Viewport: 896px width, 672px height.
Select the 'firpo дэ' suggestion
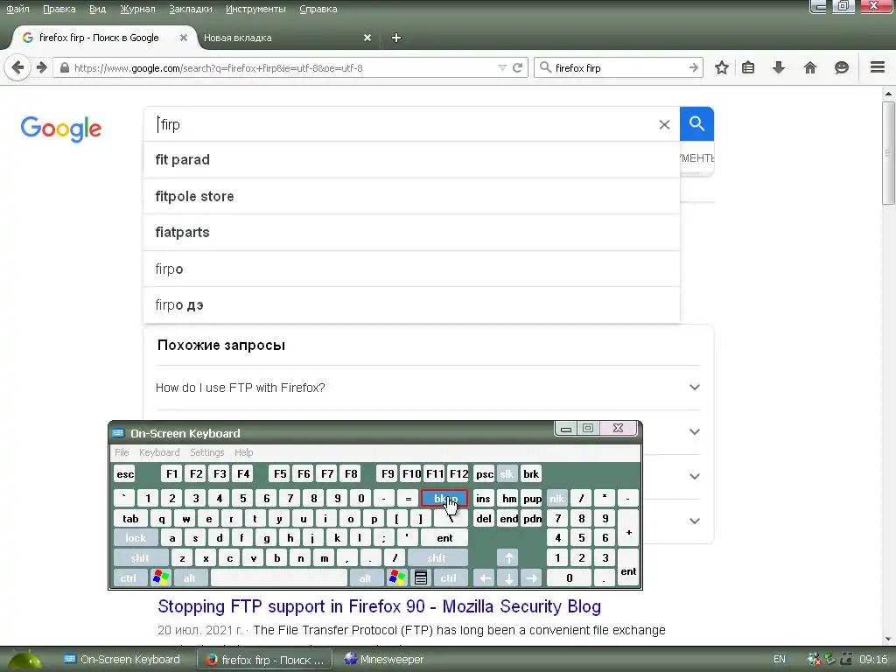point(411,305)
